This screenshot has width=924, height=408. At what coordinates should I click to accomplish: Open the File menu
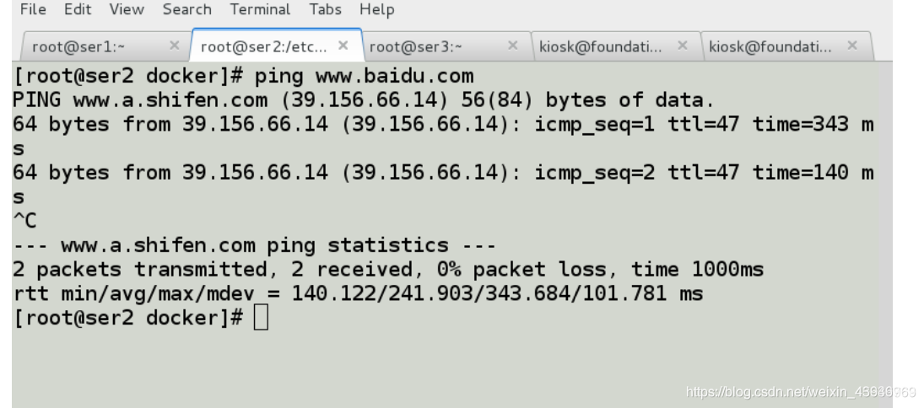[33, 9]
